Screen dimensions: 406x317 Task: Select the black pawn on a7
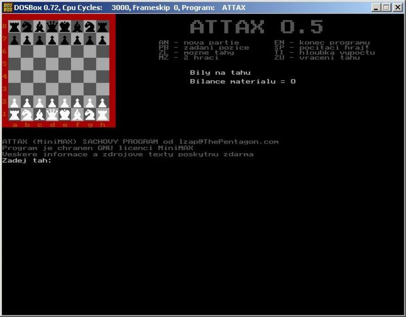coord(15,40)
